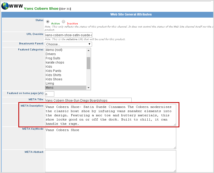Viewport: 214px width, 173px height.
Task: Select 'Kids' category in the list
Action: (x=66, y=67)
